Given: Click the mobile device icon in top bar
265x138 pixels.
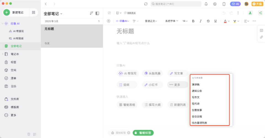Looking at the screenshot, I should [x=224, y=4].
